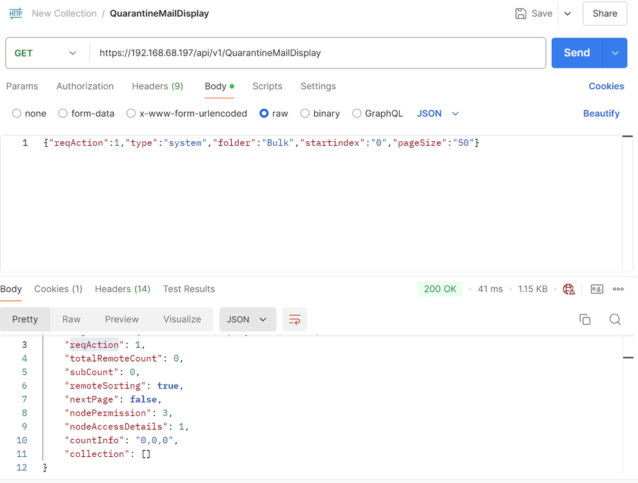Copy the response body using copy icon
The image size is (638, 483).
(x=584, y=319)
